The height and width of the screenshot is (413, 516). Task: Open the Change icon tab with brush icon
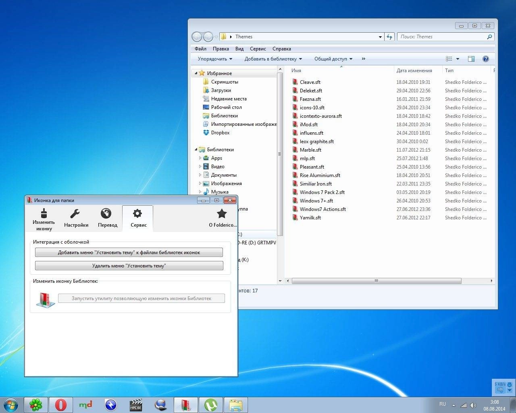[x=44, y=219]
